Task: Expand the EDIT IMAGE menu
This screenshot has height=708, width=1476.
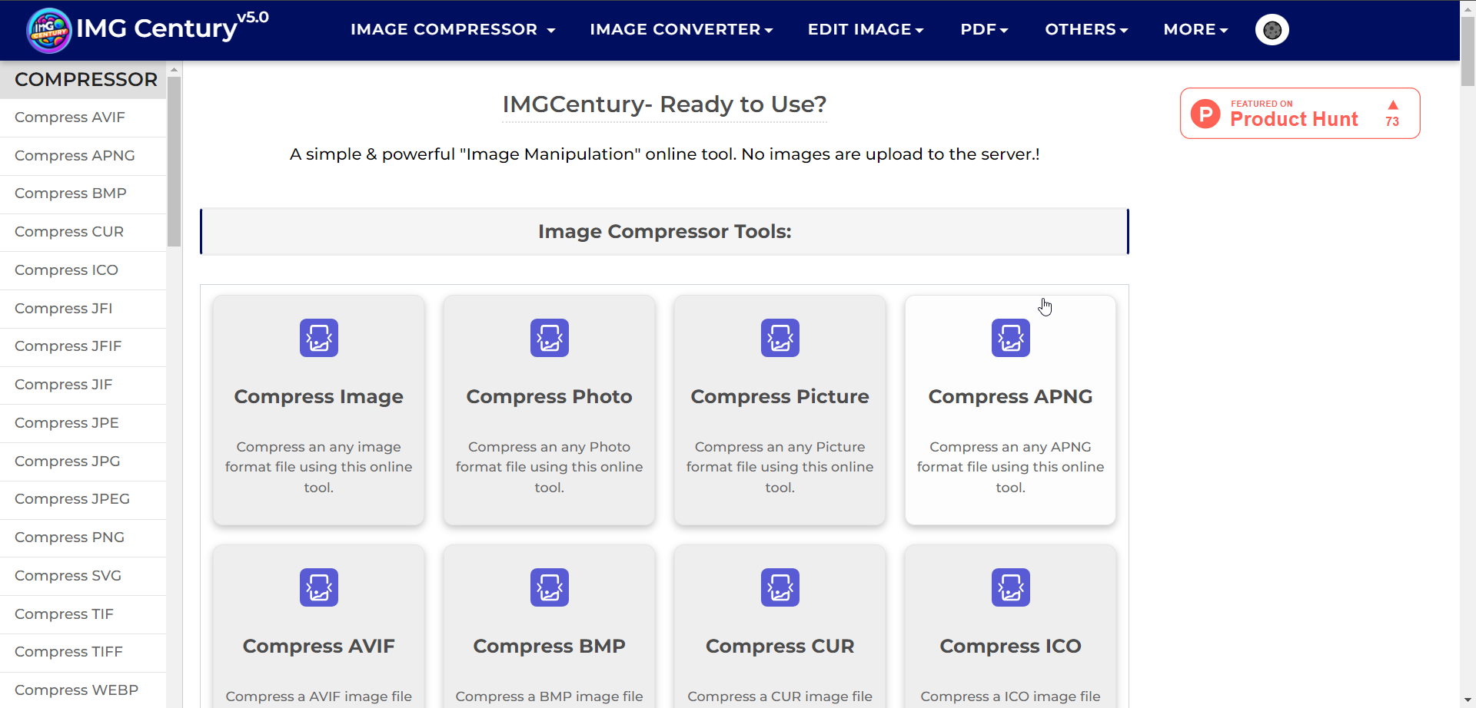Action: (x=866, y=29)
